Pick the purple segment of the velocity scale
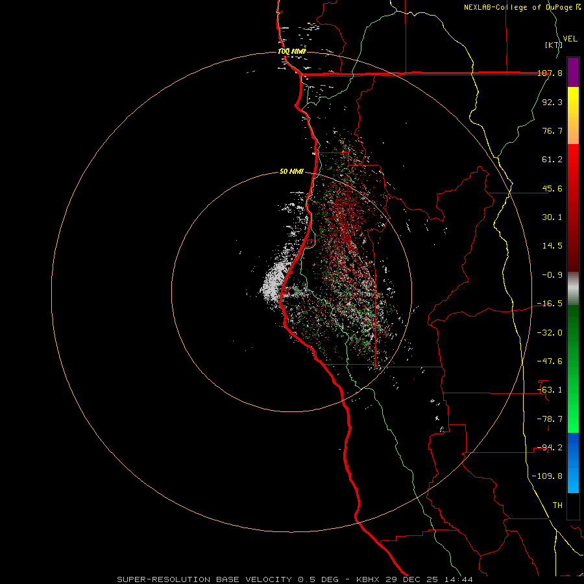 (x=573, y=72)
